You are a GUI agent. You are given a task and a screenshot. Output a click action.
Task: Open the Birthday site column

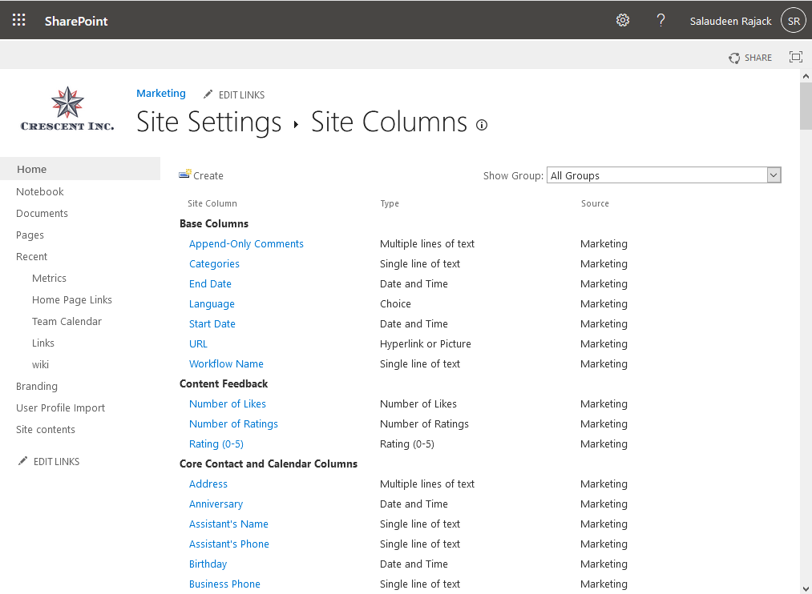208,564
